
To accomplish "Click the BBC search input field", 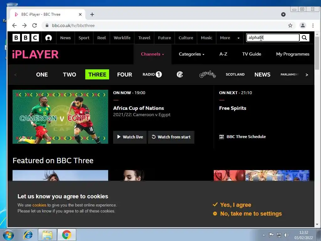I will (273, 38).
